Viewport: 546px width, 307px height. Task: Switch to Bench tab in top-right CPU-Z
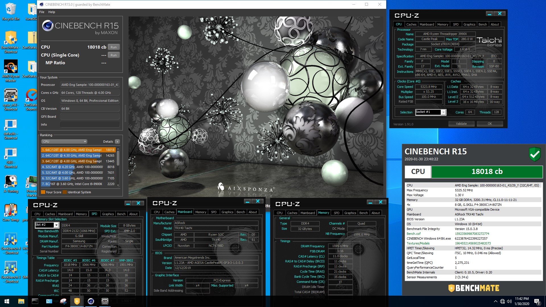483,24
